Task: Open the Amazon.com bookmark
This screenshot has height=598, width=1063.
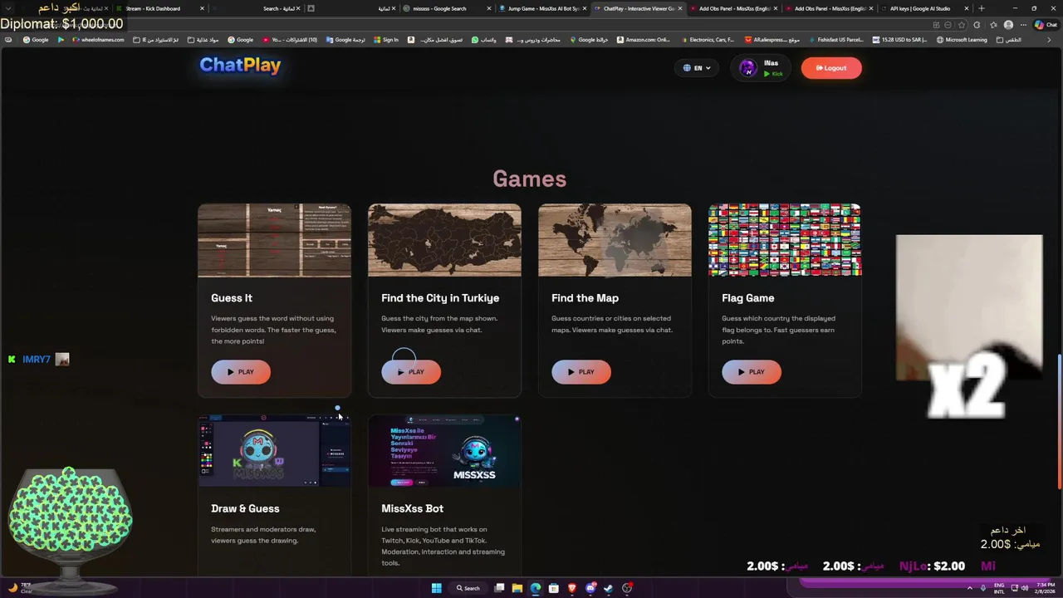Action: 644,40
